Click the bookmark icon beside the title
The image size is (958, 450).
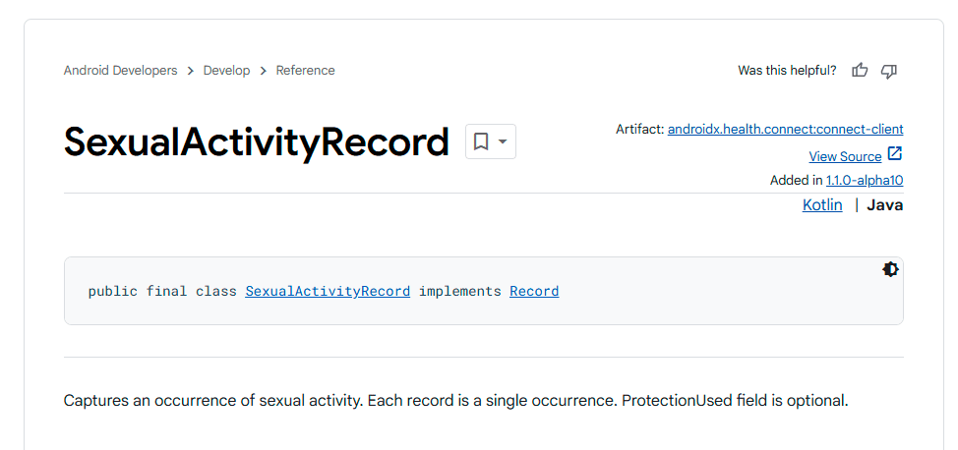pos(481,141)
